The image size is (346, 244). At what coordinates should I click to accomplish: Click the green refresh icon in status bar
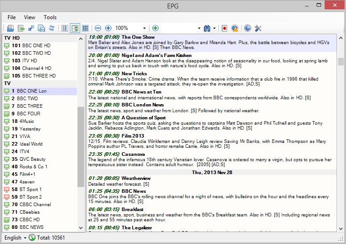click(x=32, y=238)
